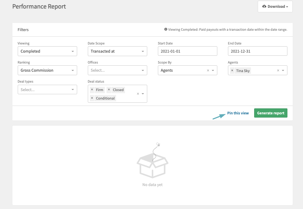Clear all selected Agents
Viewport: 303px width, 209px height.
pyautogui.click(x=278, y=70)
